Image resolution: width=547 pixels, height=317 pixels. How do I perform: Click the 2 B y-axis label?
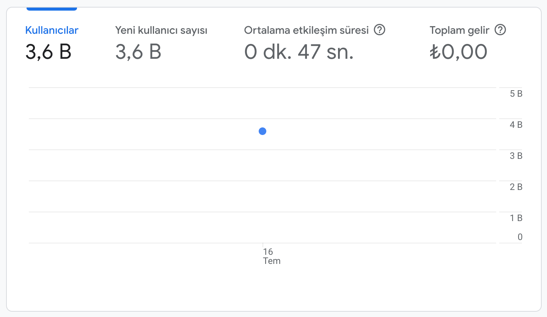pos(516,187)
